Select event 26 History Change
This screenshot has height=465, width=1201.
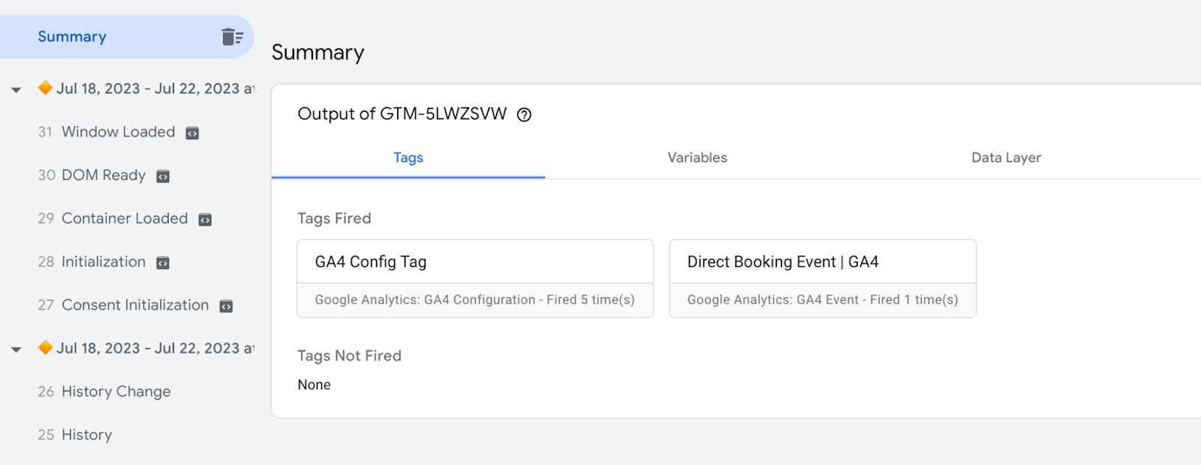(x=116, y=391)
